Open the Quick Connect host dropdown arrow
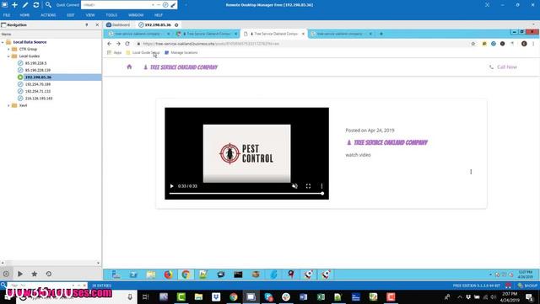 pos(153,5)
